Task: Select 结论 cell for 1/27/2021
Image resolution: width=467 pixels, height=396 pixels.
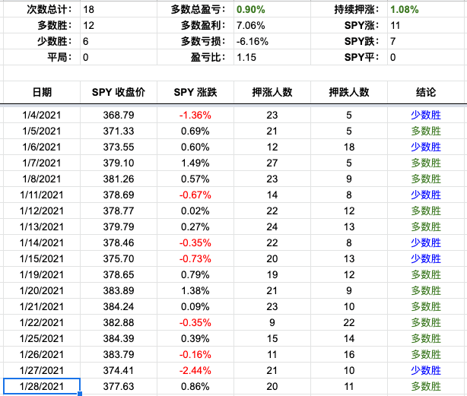Action: coord(426,370)
